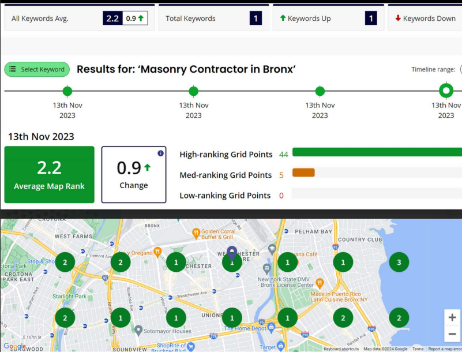Click the purple location marker on the map
Screen dimensions: 462x352
pyautogui.click(x=231, y=249)
